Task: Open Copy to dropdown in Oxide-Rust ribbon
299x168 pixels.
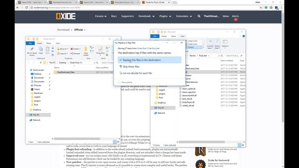Action: point(62,54)
